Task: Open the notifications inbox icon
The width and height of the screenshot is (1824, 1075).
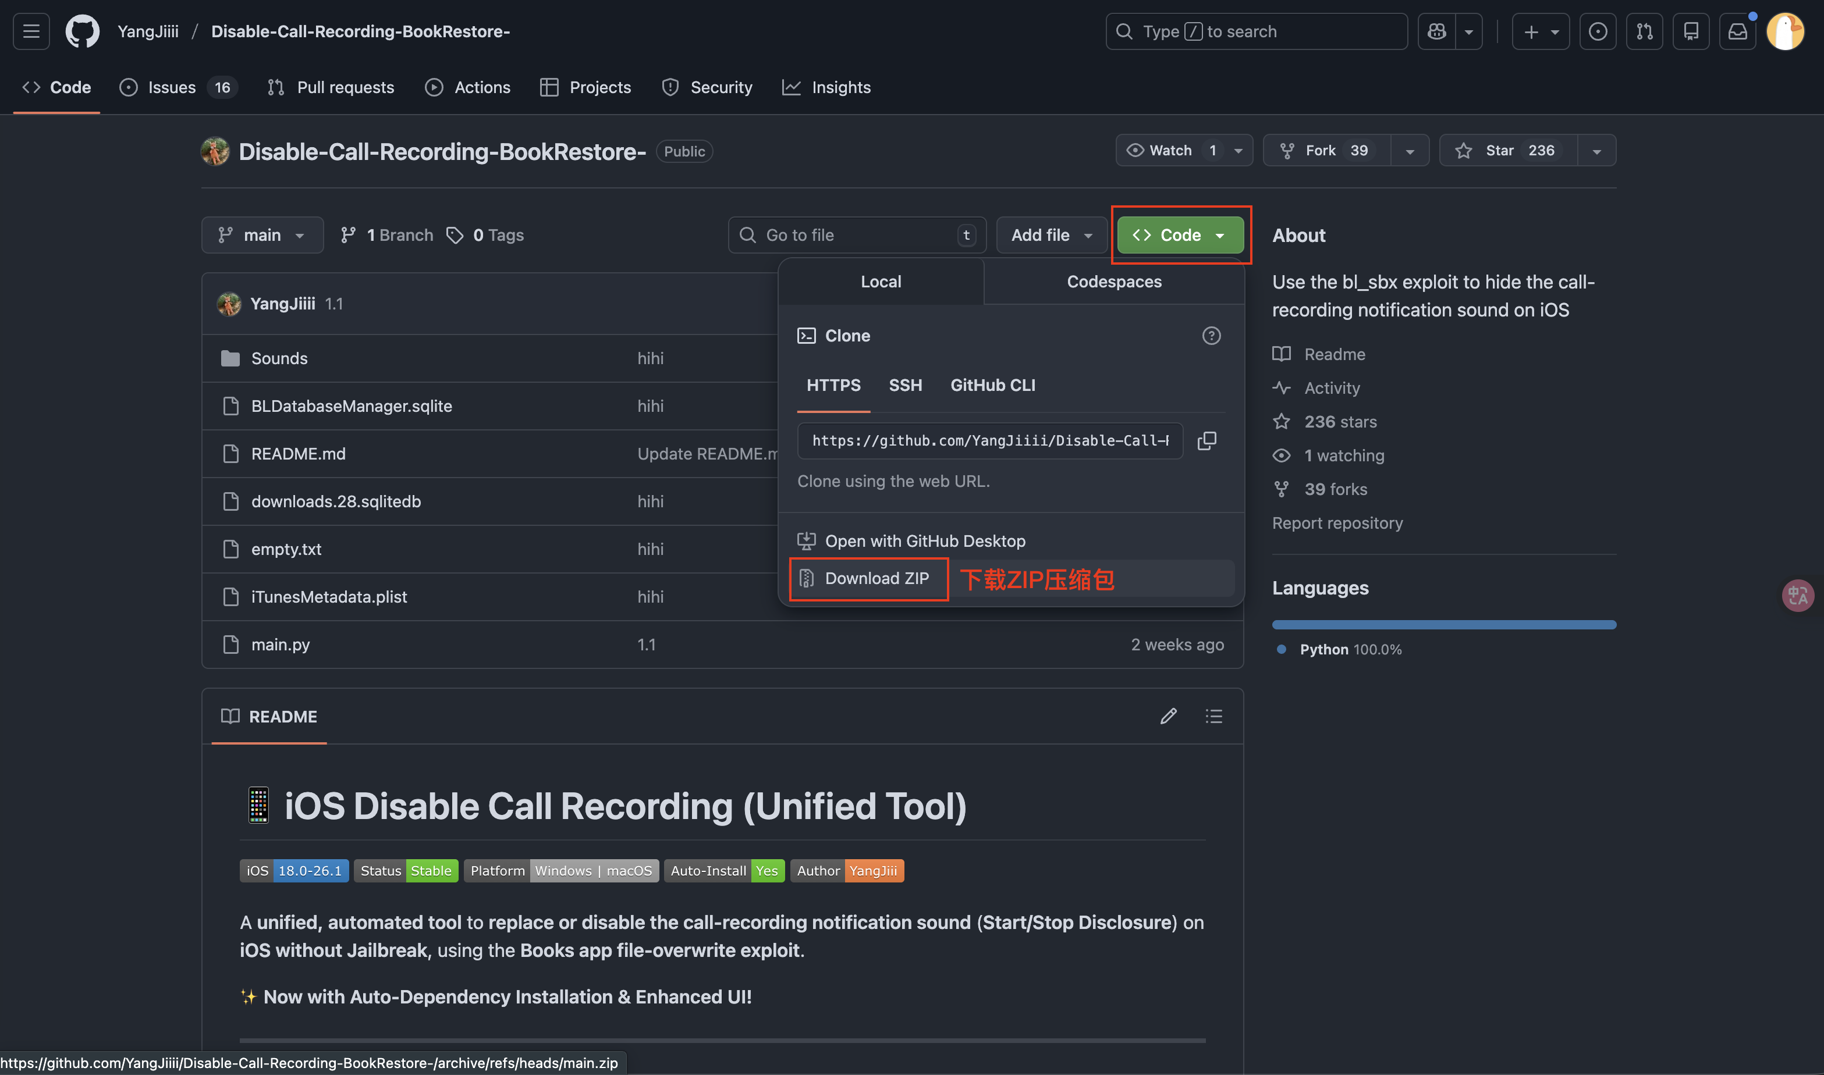Action: click(x=1737, y=31)
